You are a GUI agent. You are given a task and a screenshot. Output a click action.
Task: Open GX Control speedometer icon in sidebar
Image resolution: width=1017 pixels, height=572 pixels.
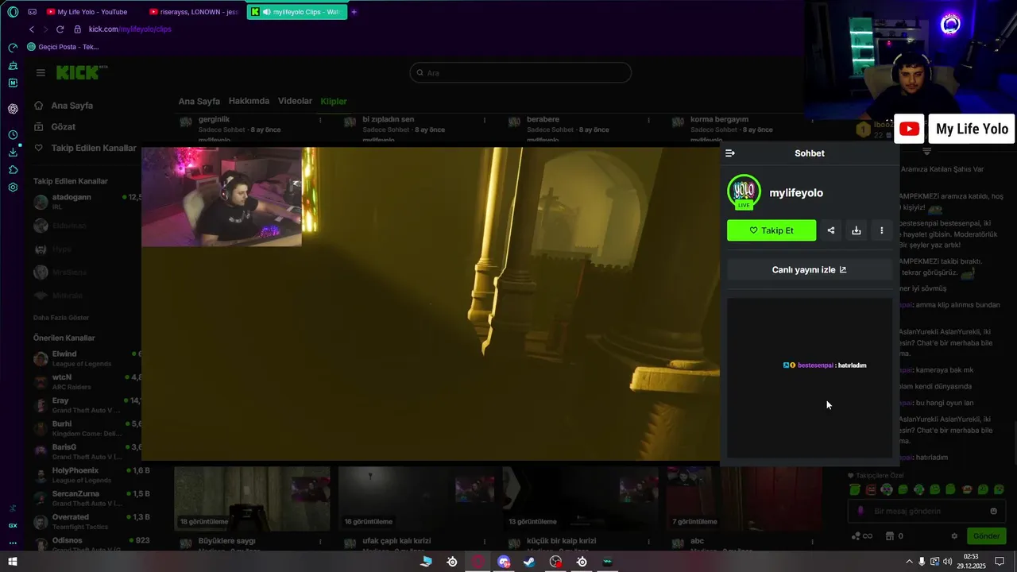pyautogui.click(x=13, y=48)
